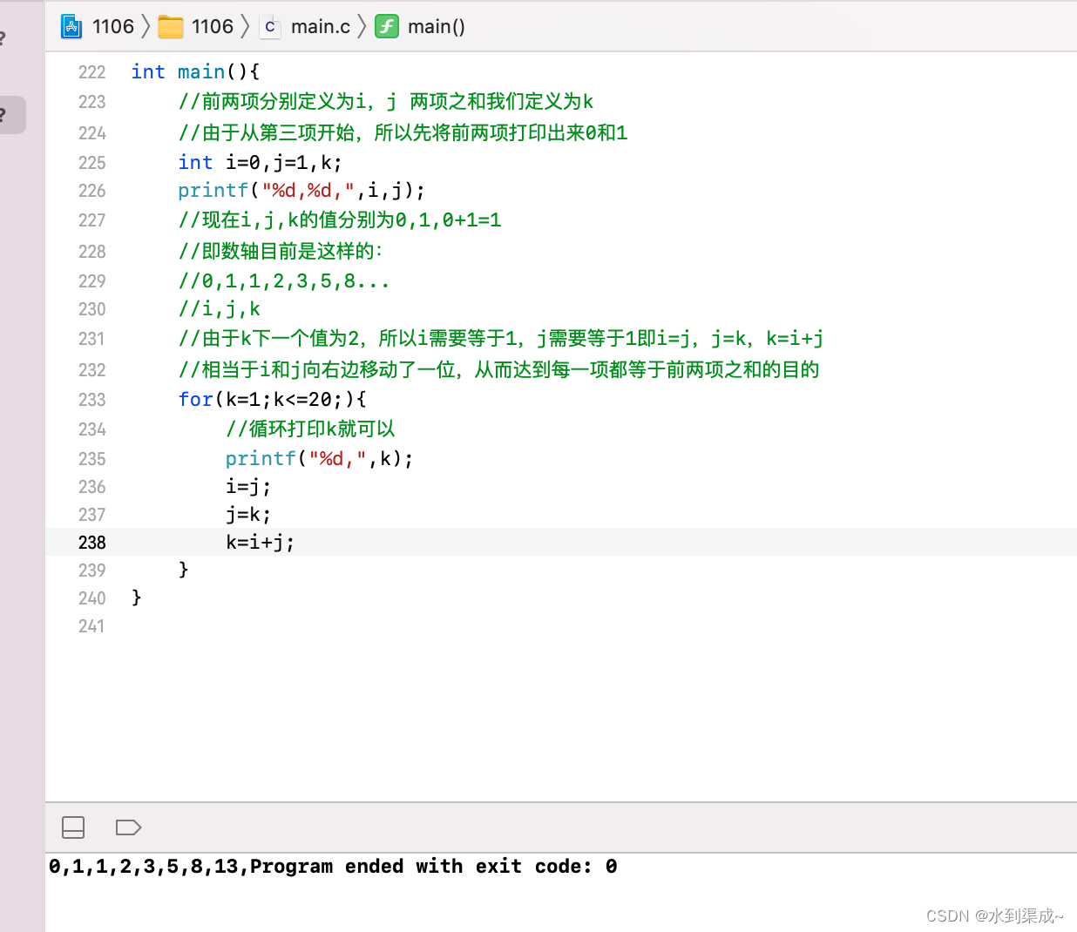The image size is (1077, 932).
Task: Click the comment on line 232
Action: click(x=498, y=370)
